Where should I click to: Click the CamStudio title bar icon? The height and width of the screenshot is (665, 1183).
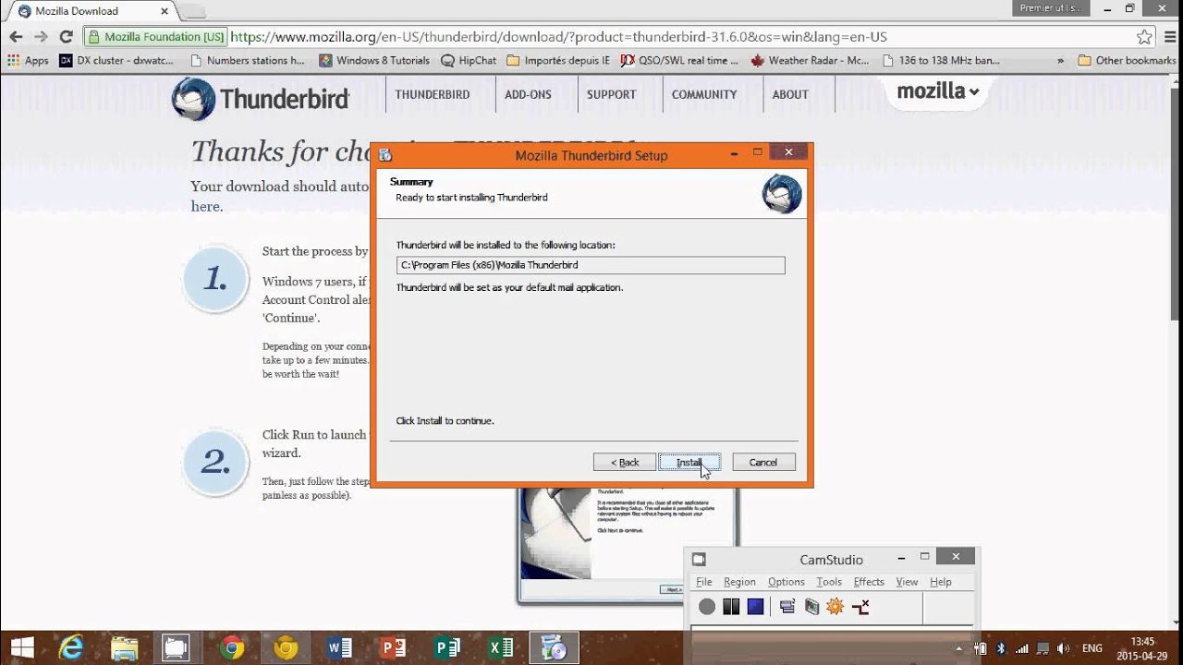[x=700, y=559]
